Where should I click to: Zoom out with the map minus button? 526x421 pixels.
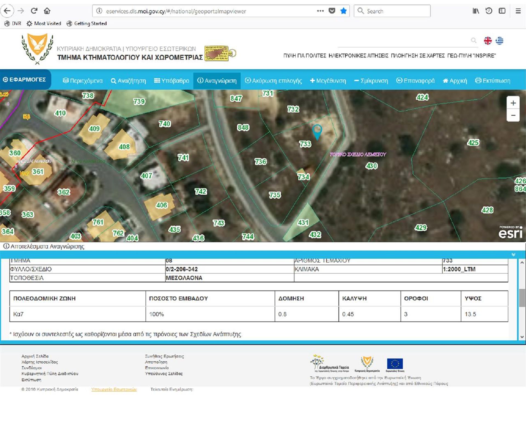(x=513, y=115)
